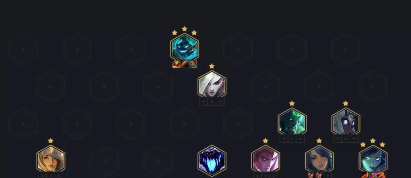Toggle middle star above teal masked champion
Viewport: 411px width, 178px height.
point(185,28)
